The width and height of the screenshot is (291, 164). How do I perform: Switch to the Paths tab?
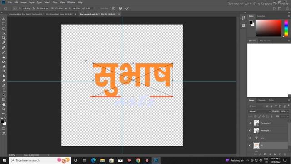271,100
